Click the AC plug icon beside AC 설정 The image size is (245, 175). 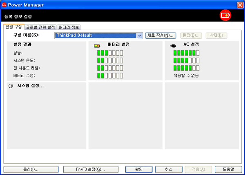tap(173, 46)
